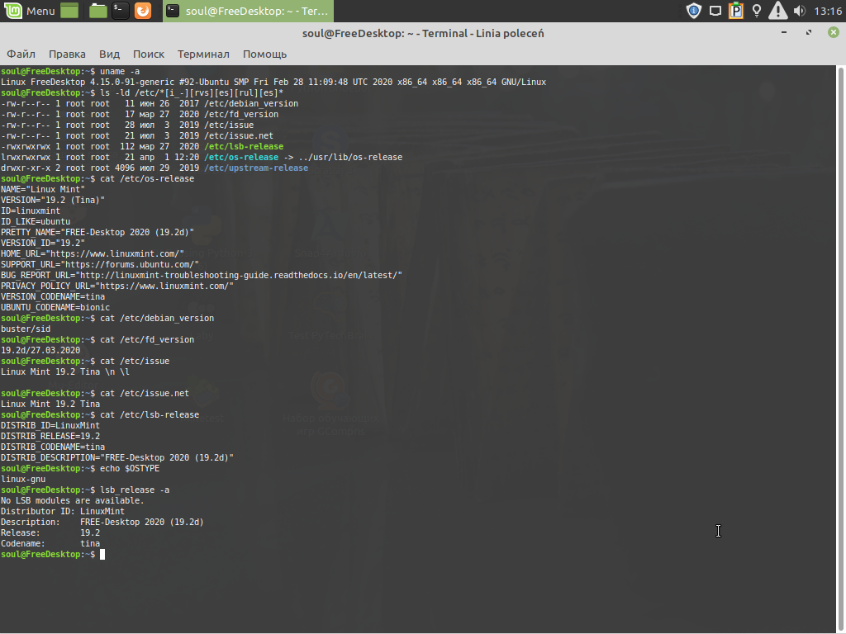Click the volume speaker tray icon

coord(800,11)
